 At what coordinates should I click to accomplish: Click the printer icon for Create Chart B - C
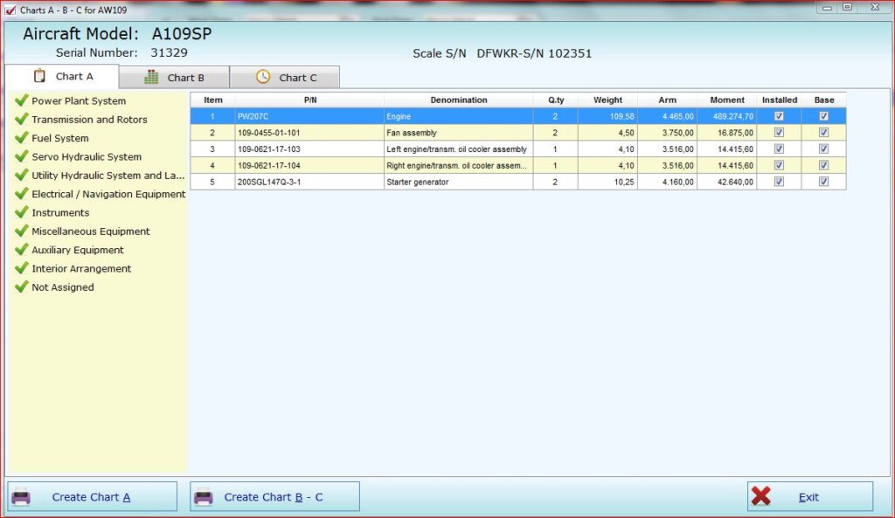point(204,497)
